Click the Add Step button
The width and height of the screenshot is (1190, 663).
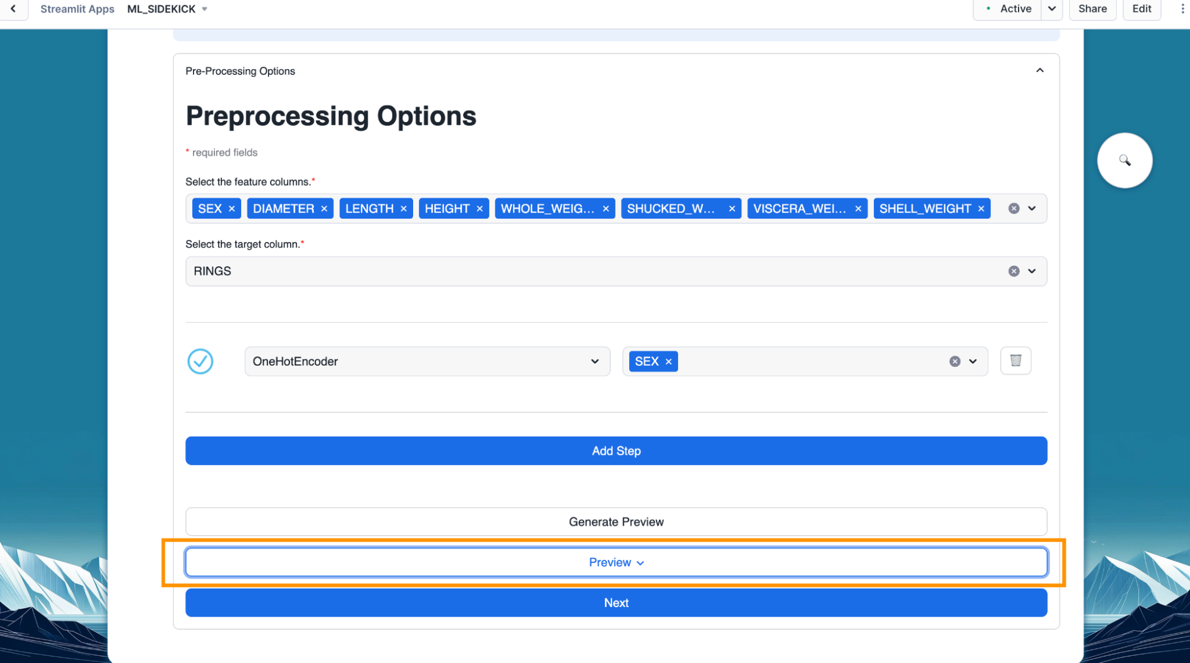click(x=616, y=451)
